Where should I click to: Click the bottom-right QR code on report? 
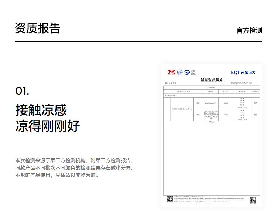click(x=253, y=200)
